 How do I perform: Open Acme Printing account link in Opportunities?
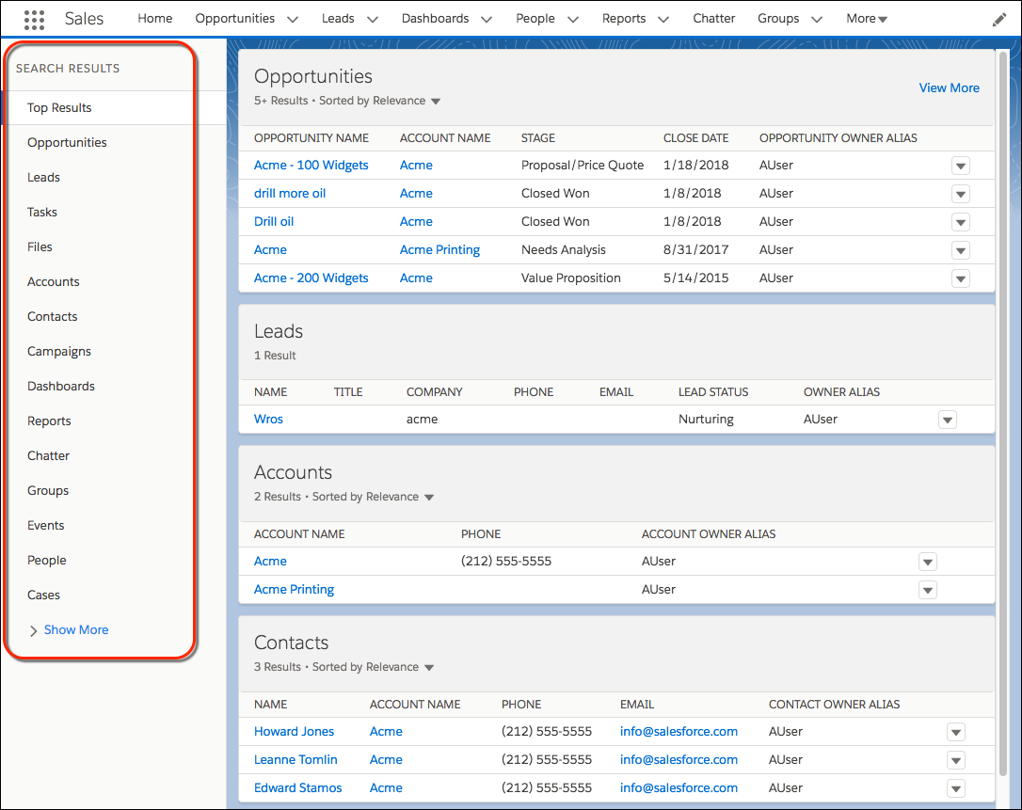440,250
